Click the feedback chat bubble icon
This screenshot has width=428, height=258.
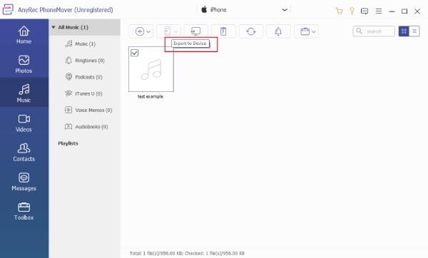pos(365,11)
